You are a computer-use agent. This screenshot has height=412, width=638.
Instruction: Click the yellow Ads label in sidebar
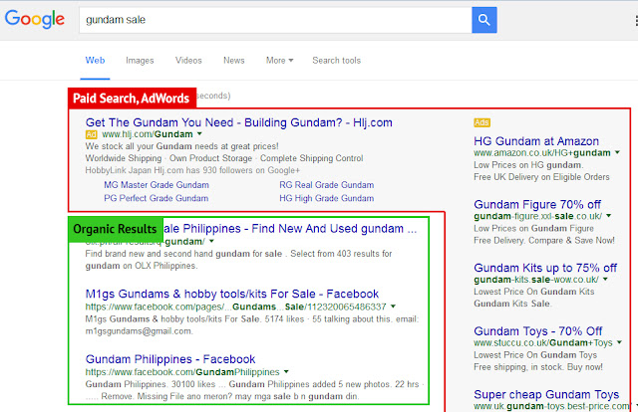coord(481,122)
